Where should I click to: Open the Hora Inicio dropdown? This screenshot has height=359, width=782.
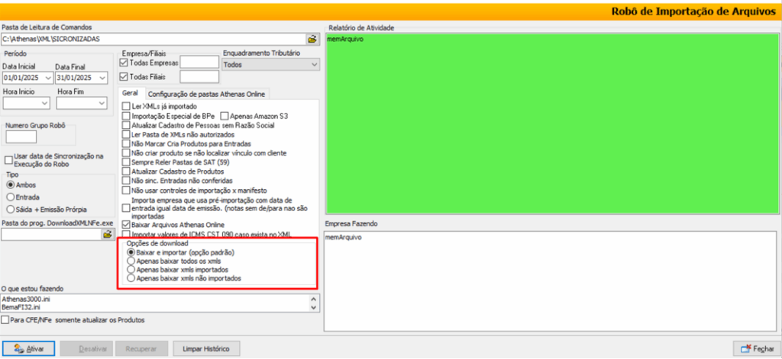pos(44,102)
